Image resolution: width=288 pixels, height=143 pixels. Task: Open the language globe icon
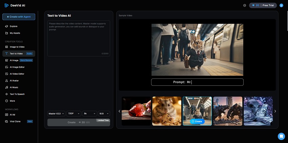[245, 5]
